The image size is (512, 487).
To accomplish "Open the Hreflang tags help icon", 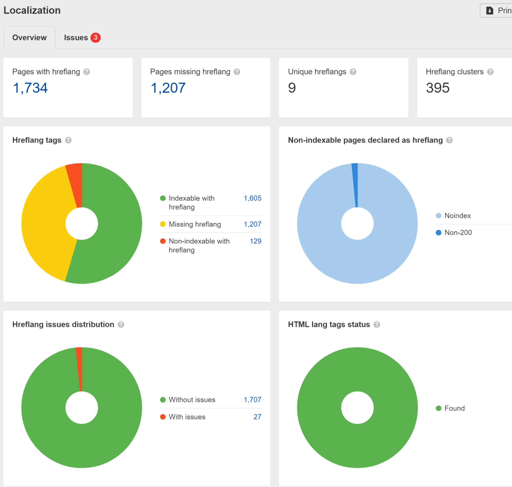I will tap(69, 140).
